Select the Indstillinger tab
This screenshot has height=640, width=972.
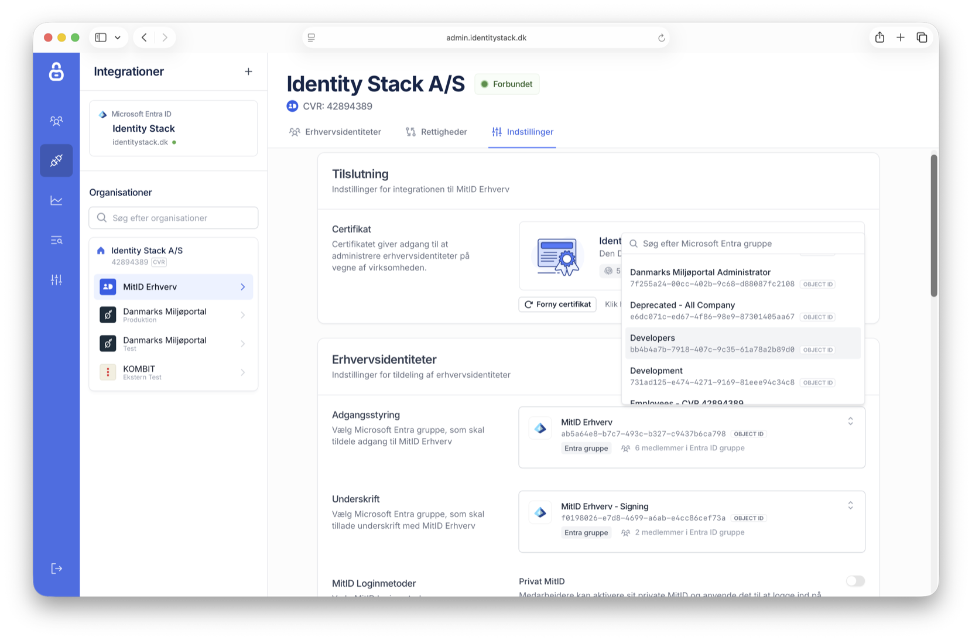522,132
